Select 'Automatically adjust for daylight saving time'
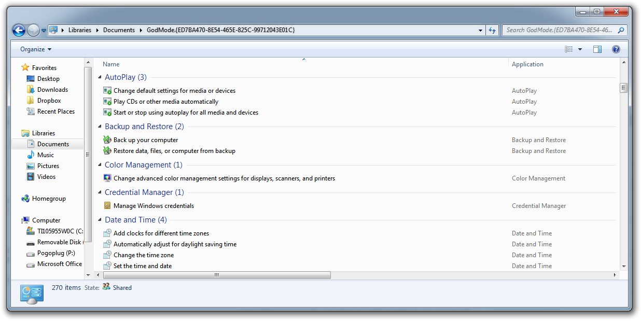The width and height of the screenshot is (641, 321). pos(175,244)
